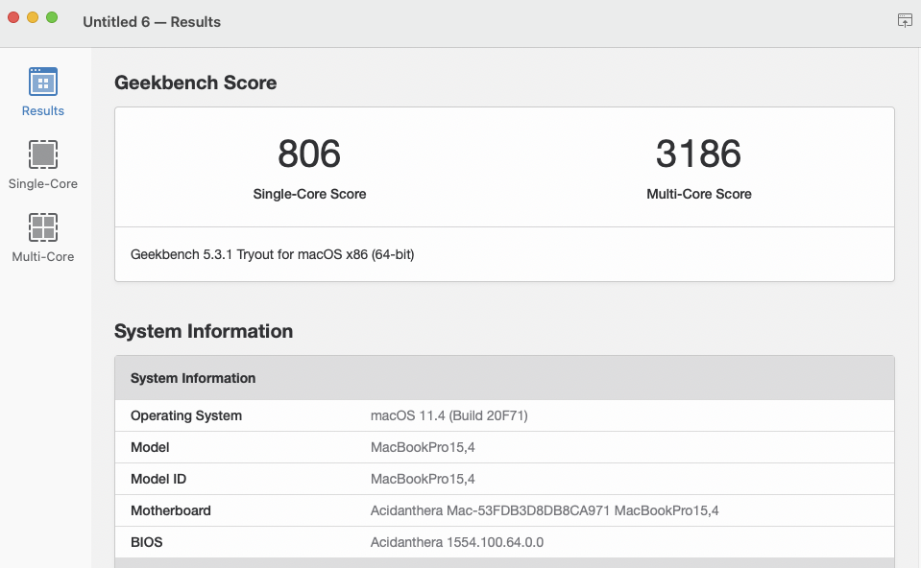Image resolution: width=921 pixels, height=568 pixels.
Task: Click the Multi-Core sidebar label
Action: click(x=43, y=256)
